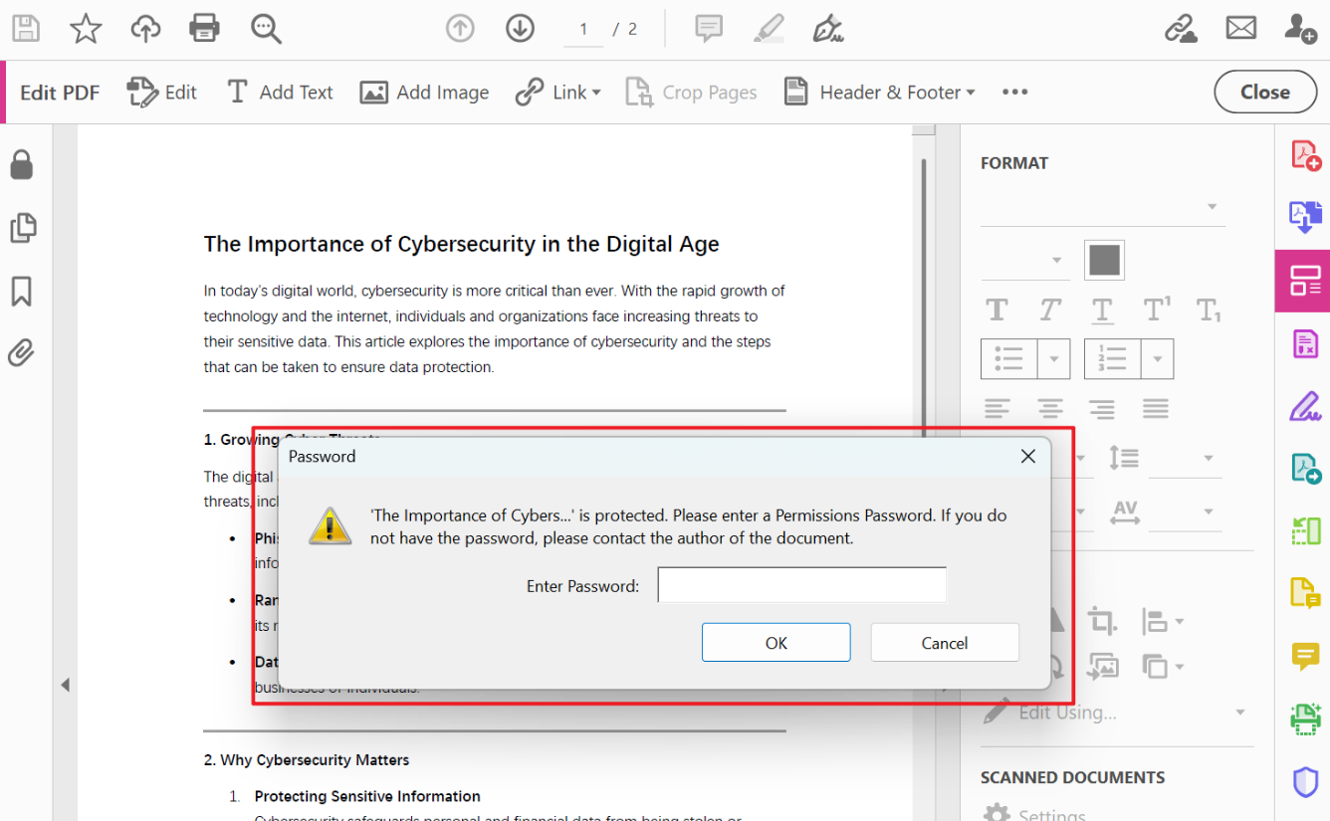Justify the text alignment
Screen dimensions: 1330x821
point(1156,408)
